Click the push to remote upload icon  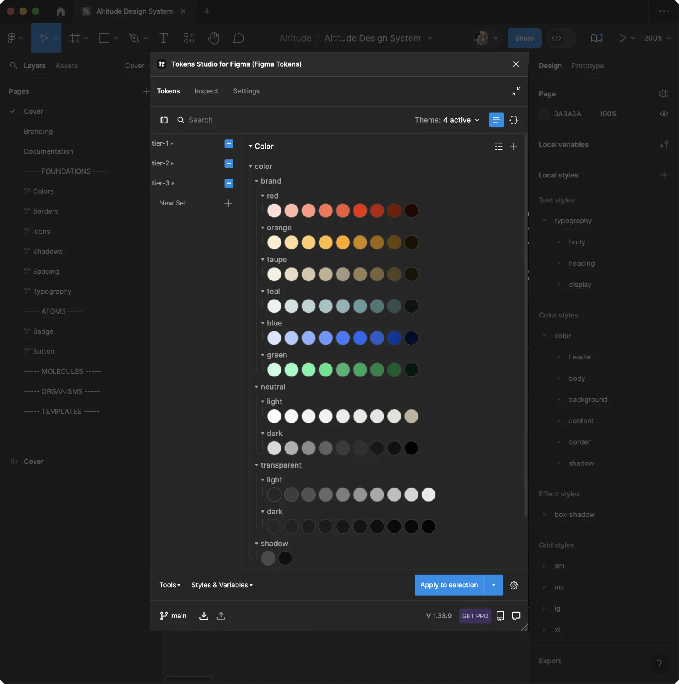(x=221, y=616)
